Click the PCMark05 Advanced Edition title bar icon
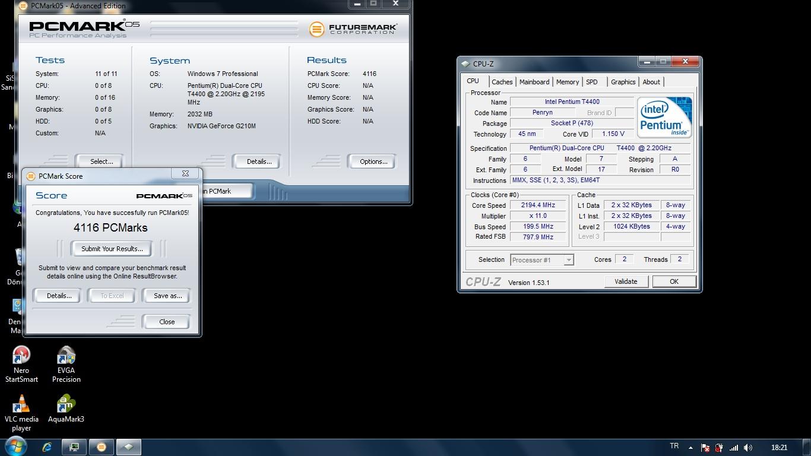811x456 pixels. point(23,6)
